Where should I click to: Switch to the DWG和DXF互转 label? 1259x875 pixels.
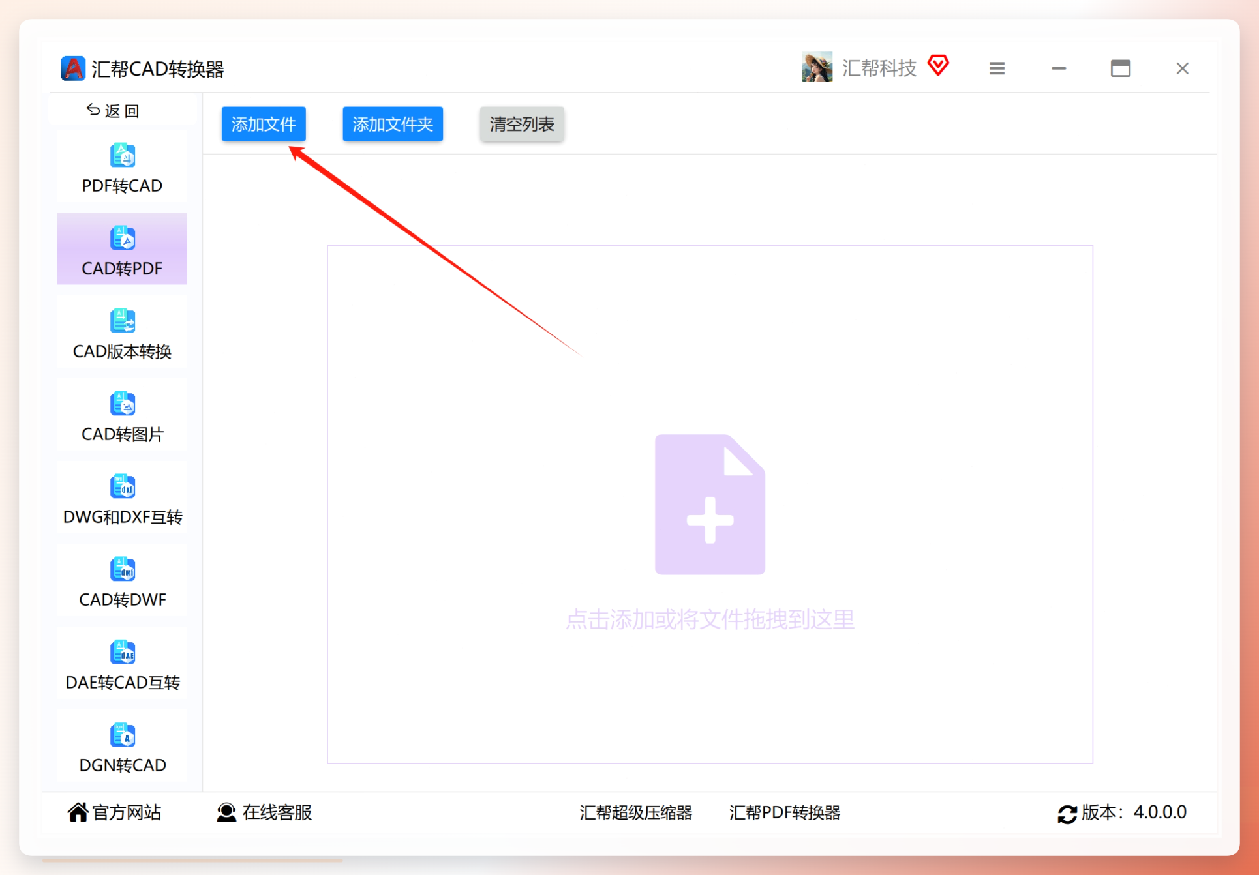123,517
